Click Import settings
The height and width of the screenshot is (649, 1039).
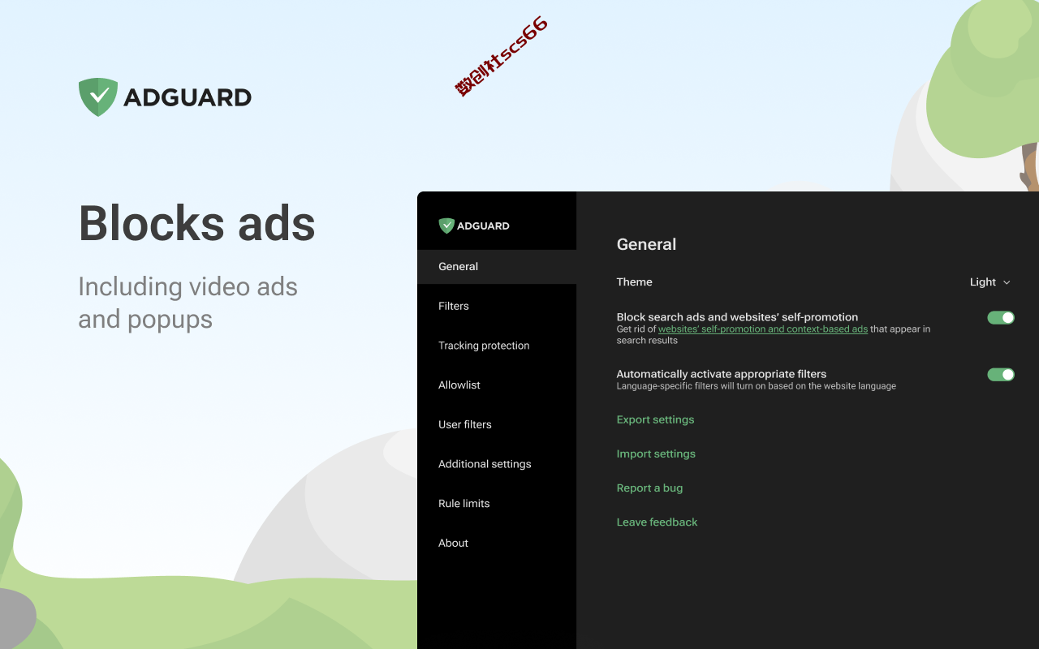656,453
